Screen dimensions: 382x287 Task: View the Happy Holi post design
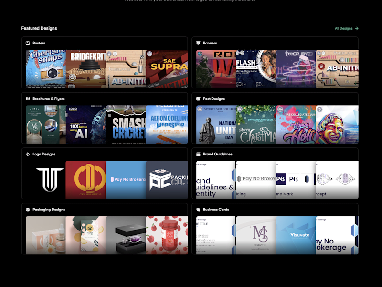296,125
